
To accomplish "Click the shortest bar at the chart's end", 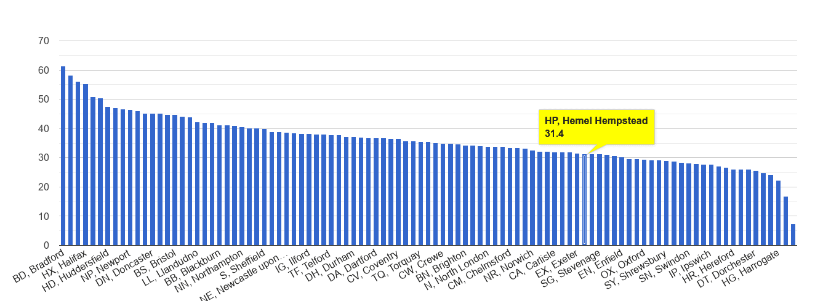I will point(793,235).
